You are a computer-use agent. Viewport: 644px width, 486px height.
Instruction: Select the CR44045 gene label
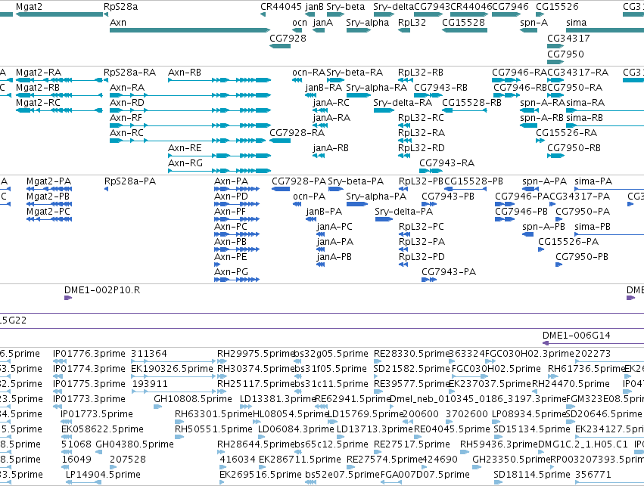tap(281, 7)
